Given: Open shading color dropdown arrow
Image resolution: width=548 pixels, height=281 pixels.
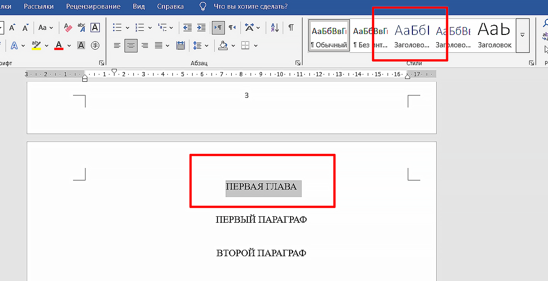Looking at the screenshot, I should tap(233, 45).
